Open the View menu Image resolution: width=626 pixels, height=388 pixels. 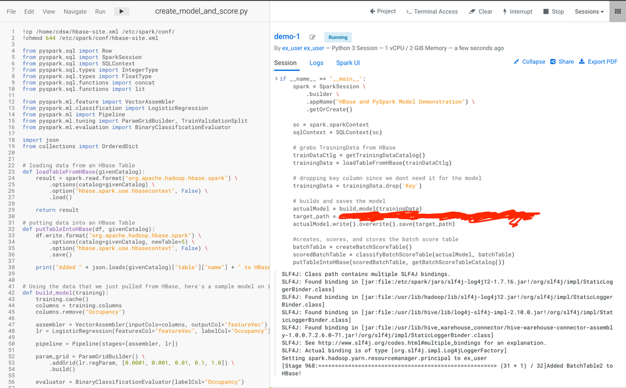click(x=49, y=11)
